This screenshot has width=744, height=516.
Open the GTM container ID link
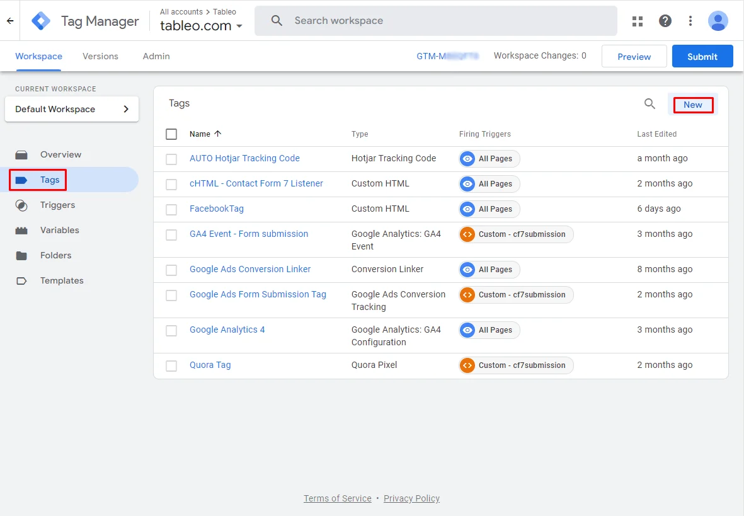[x=447, y=56]
